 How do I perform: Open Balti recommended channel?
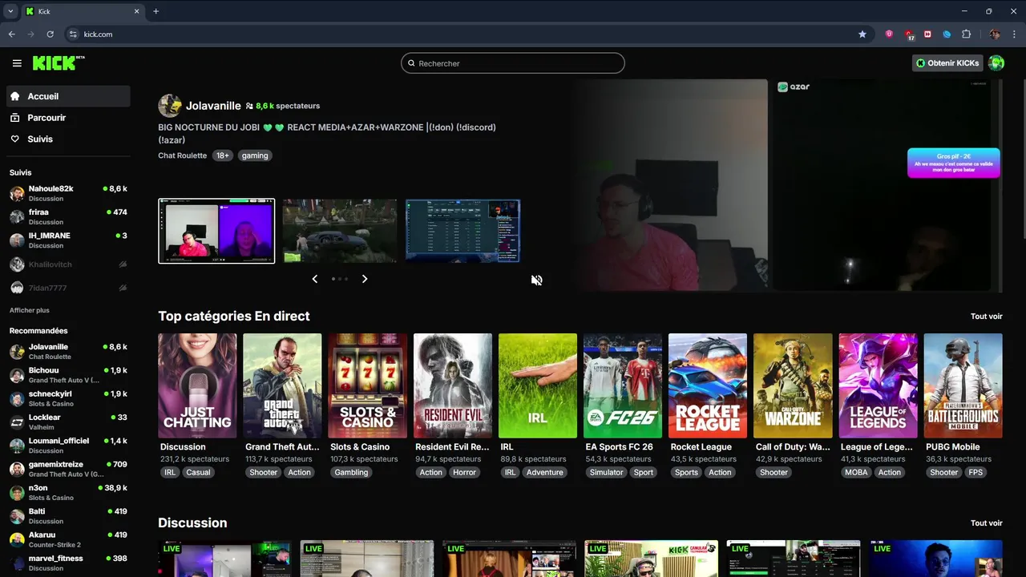[x=68, y=516]
